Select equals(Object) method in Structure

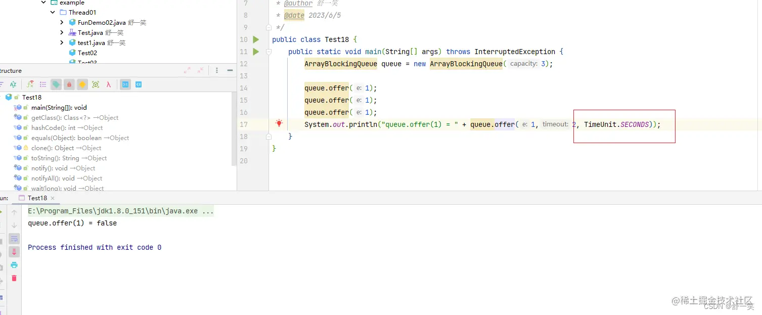pos(80,138)
